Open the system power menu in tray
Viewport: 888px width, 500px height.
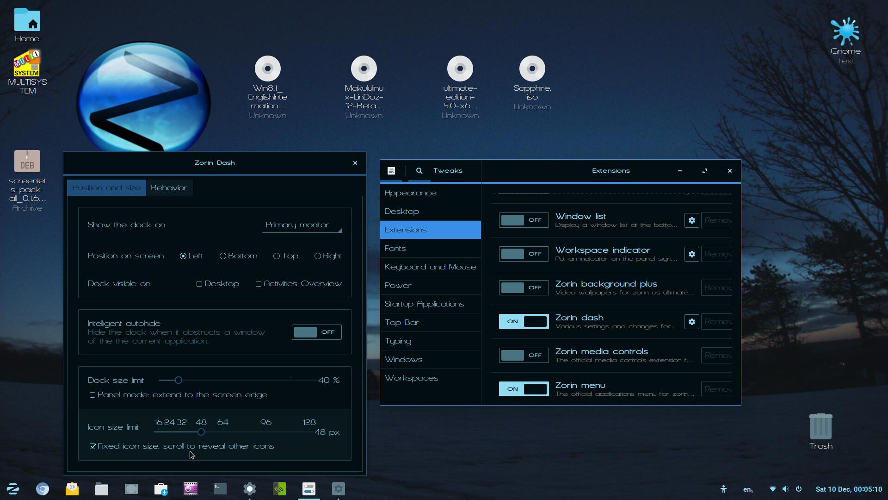click(x=799, y=489)
